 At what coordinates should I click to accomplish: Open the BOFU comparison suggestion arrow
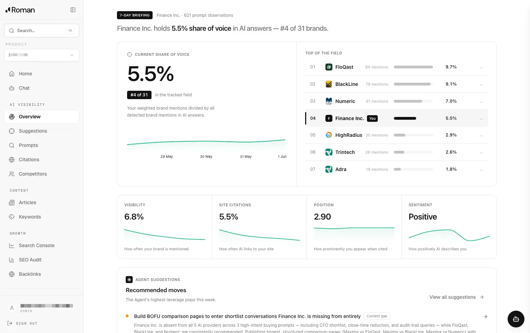[485, 317]
